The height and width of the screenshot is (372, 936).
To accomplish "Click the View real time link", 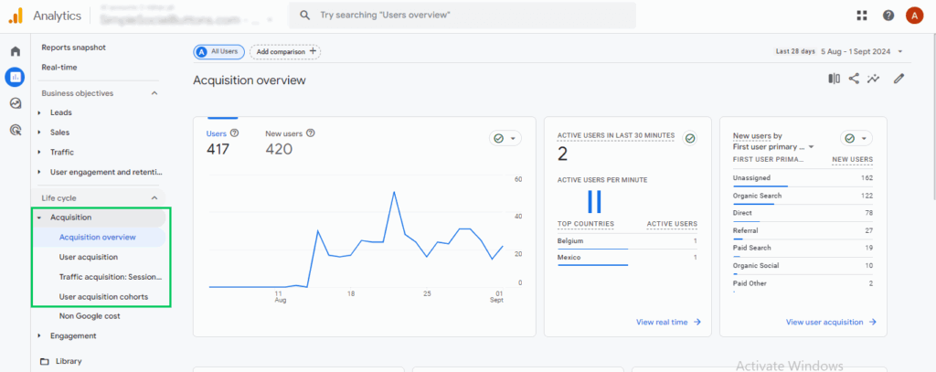I will tap(668, 322).
